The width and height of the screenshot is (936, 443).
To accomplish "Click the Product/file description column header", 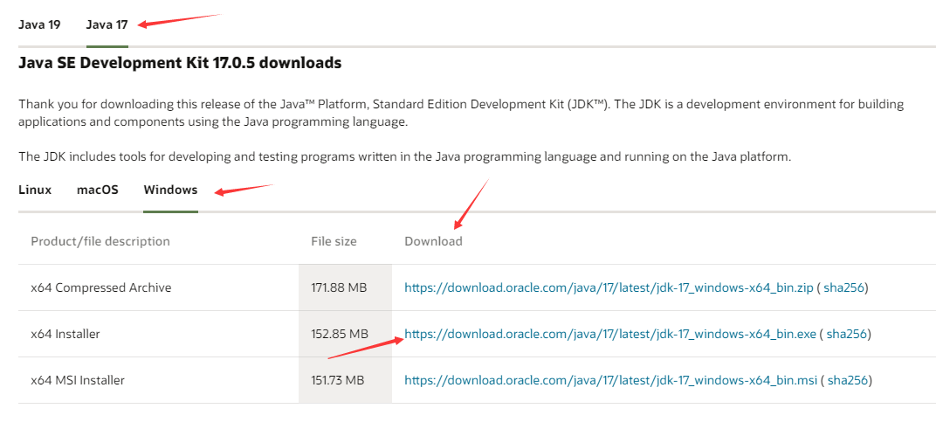I will (100, 241).
